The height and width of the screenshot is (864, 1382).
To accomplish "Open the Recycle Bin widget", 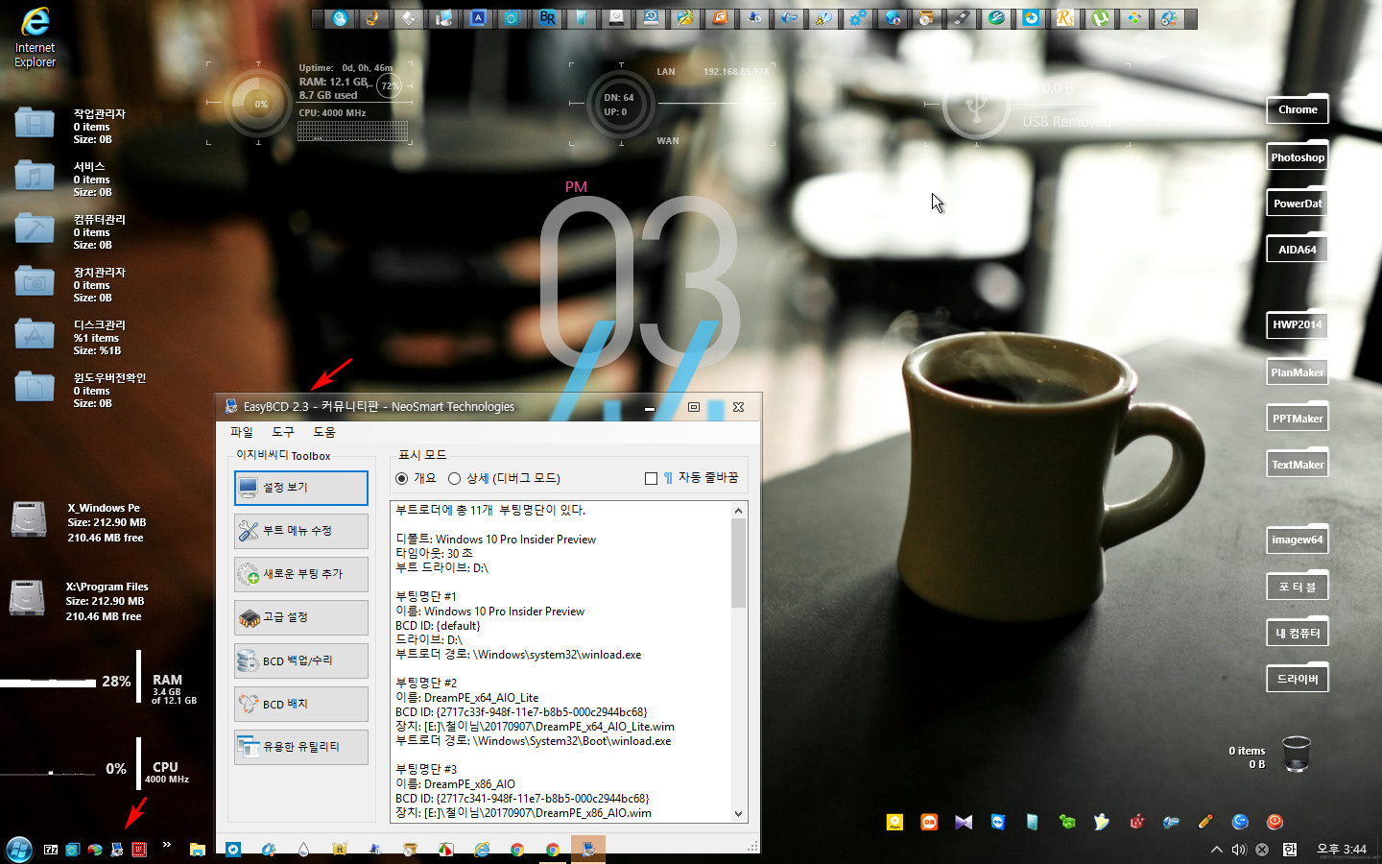I will click(x=1296, y=755).
